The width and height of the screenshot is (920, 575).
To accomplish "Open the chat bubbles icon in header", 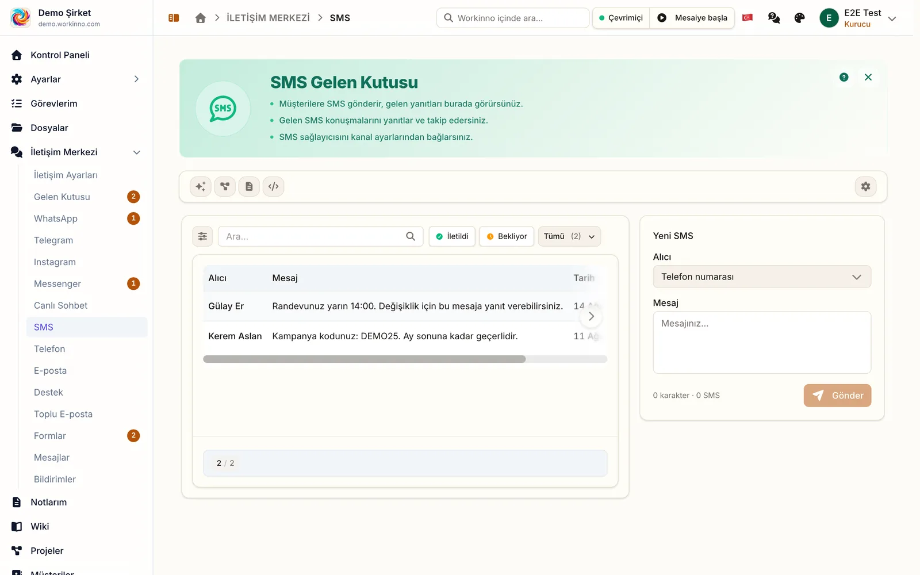I will click(774, 18).
